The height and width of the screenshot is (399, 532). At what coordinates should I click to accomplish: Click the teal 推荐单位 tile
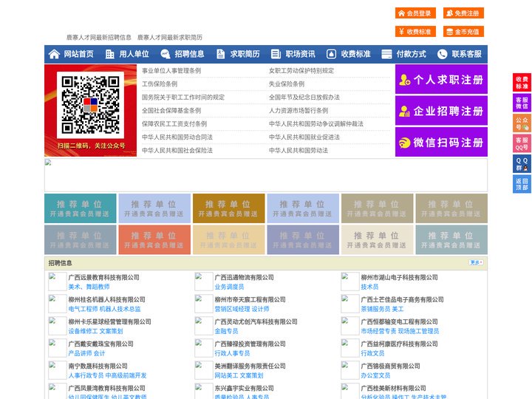point(81,208)
